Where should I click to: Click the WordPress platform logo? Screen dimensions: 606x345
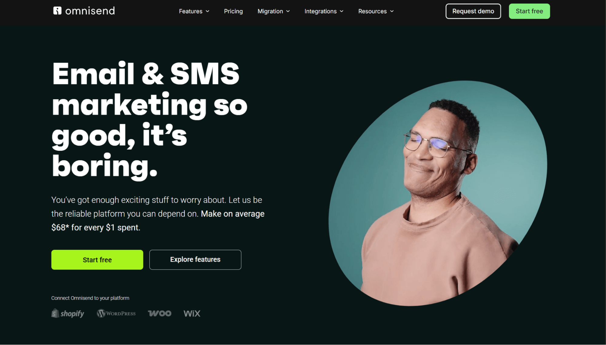[116, 313]
